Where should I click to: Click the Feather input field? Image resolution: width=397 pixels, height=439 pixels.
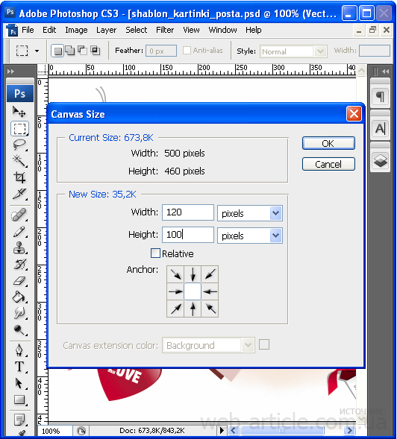coord(161,51)
